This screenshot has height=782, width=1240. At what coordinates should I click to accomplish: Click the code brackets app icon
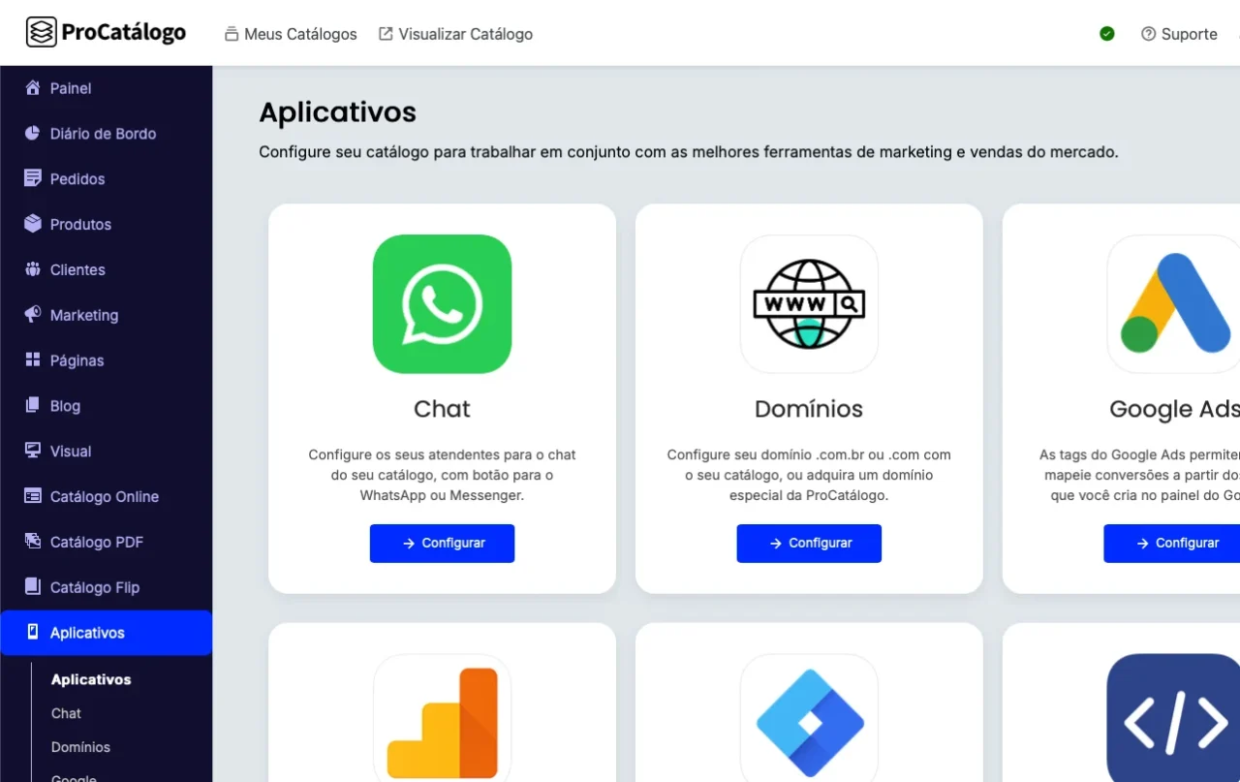click(x=1175, y=721)
